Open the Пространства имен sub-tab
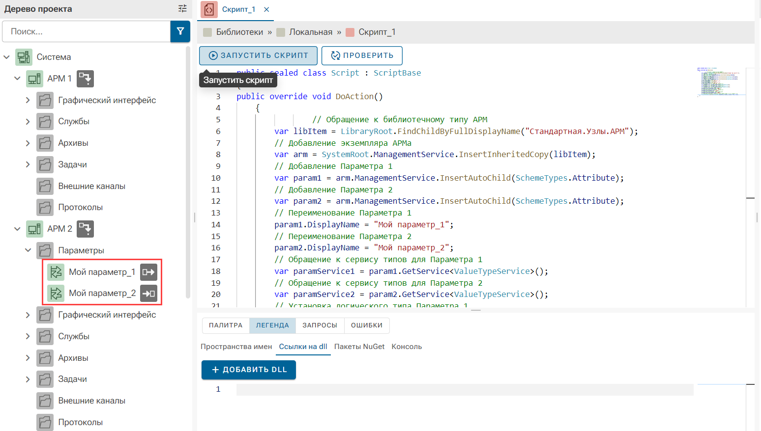Viewport: 761px width, 431px height. (236, 347)
